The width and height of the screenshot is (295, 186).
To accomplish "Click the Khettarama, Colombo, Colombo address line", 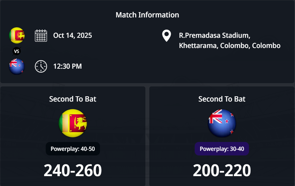I will pyautogui.click(x=230, y=46).
